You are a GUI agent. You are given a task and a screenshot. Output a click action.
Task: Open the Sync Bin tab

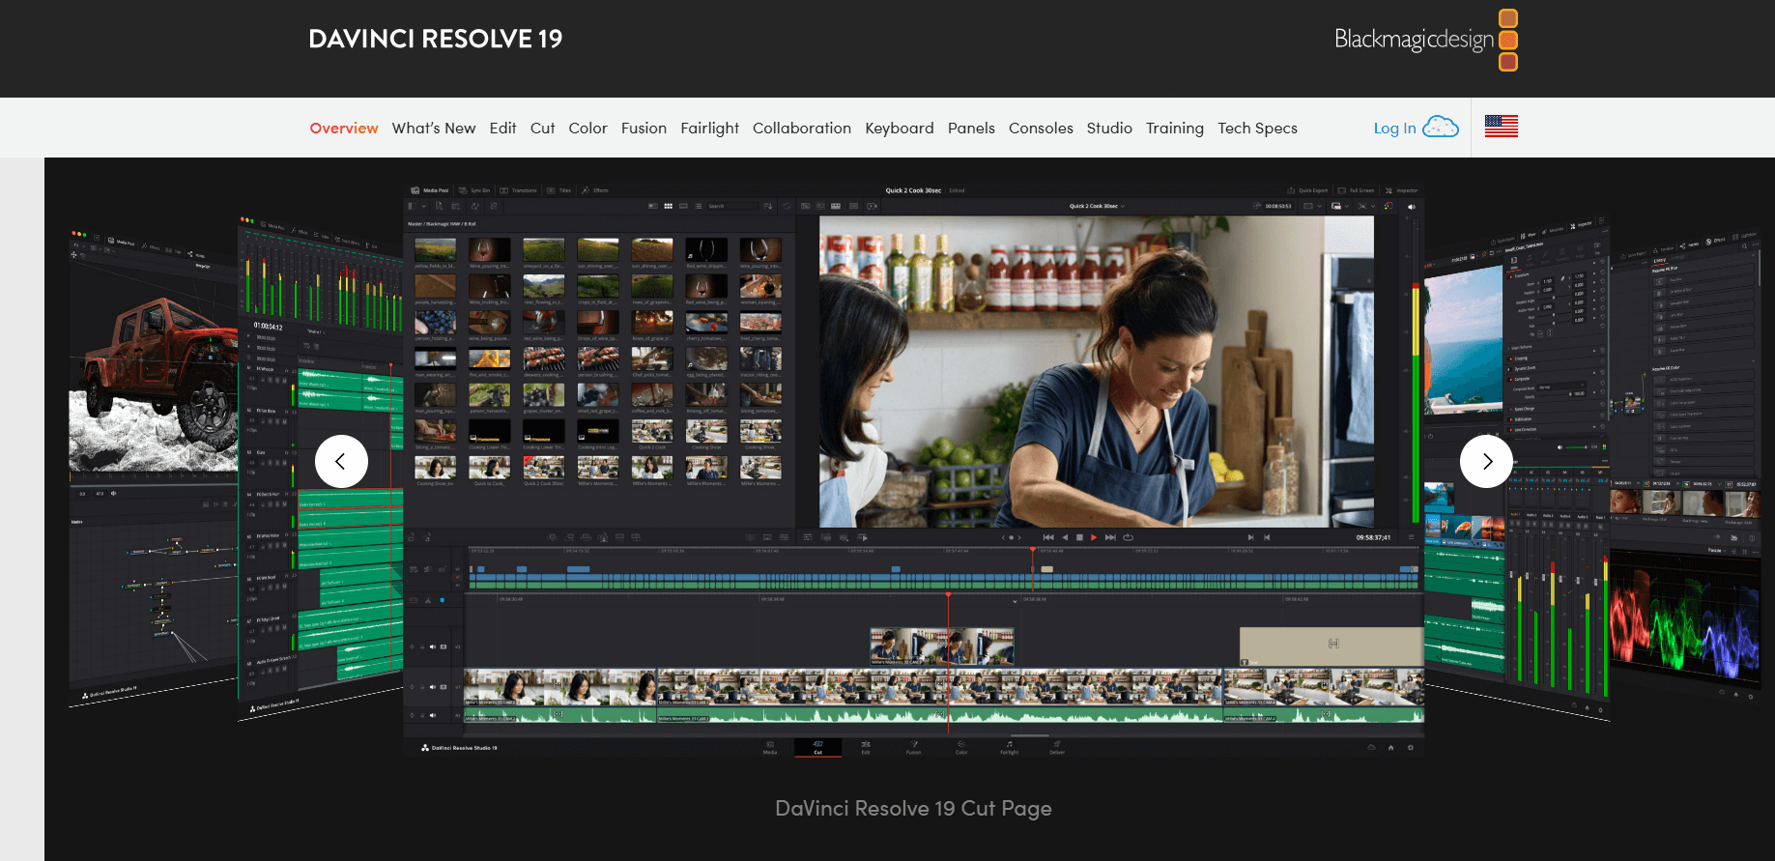click(474, 190)
